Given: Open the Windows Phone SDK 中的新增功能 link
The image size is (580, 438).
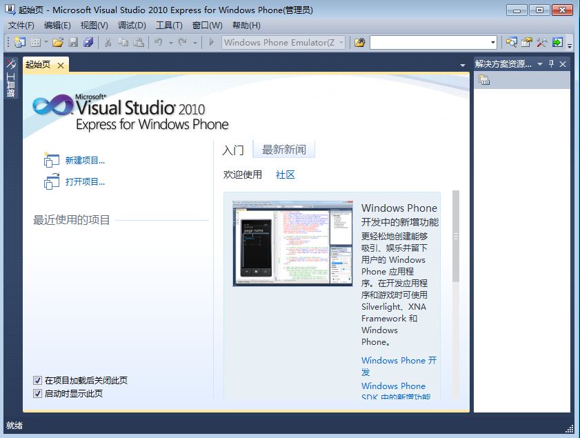Looking at the screenshot, I should [x=396, y=391].
